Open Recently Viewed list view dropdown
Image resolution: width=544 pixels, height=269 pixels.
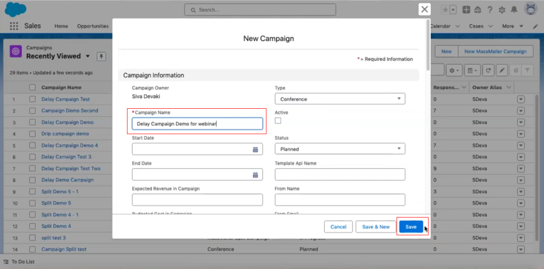(x=88, y=56)
